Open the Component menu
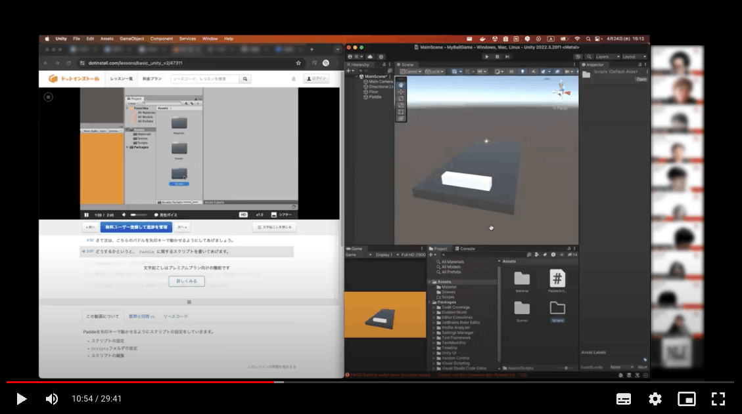The width and height of the screenshot is (742, 414). pyautogui.click(x=162, y=39)
